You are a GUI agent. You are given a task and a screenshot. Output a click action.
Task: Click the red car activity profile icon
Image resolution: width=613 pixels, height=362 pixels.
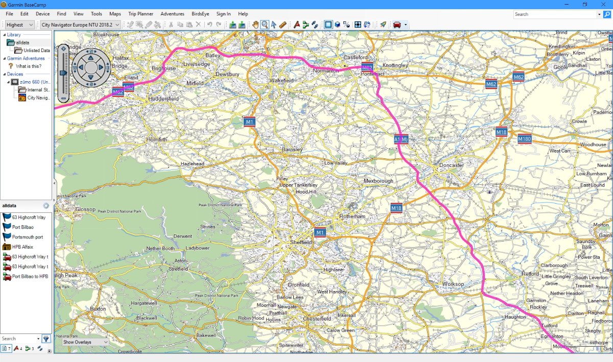(397, 25)
